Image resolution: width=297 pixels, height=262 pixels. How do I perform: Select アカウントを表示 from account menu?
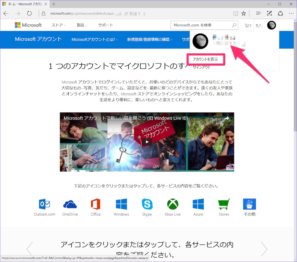coord(206,59)
